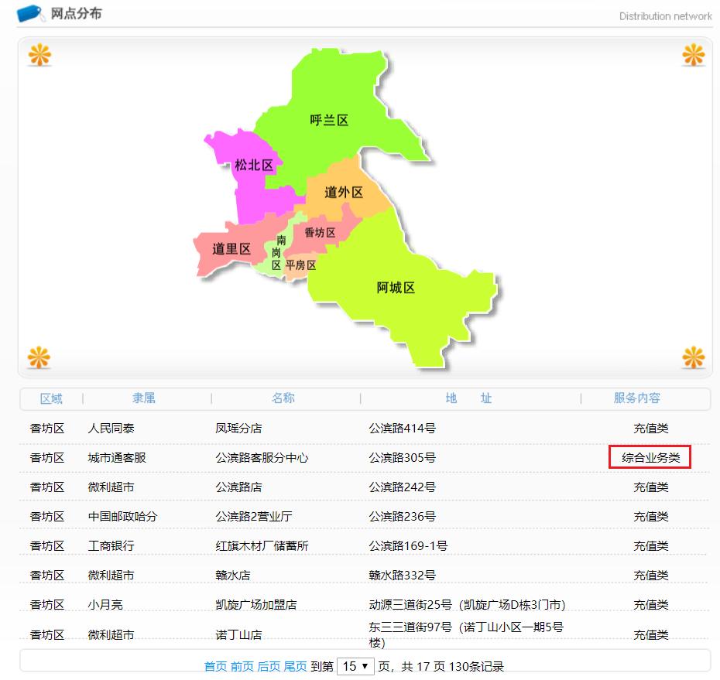Image resolution: width=720 pixels, height=680 pixels.
Task: Select 道里区 map region
Action: pos(229,249)
